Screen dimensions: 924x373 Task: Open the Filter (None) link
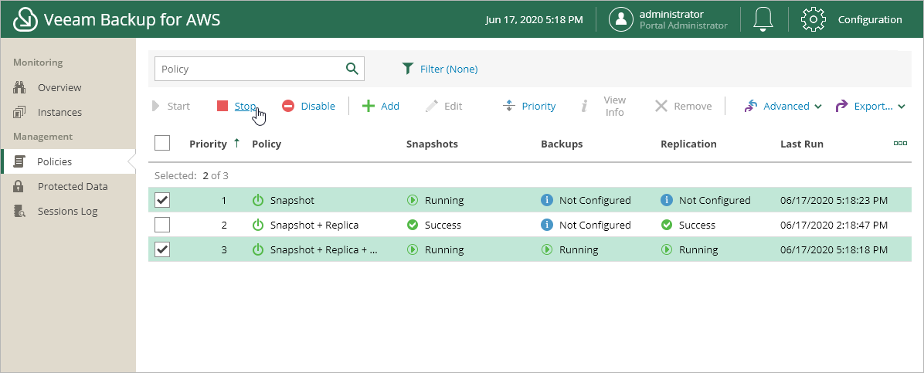pos(449,69)
